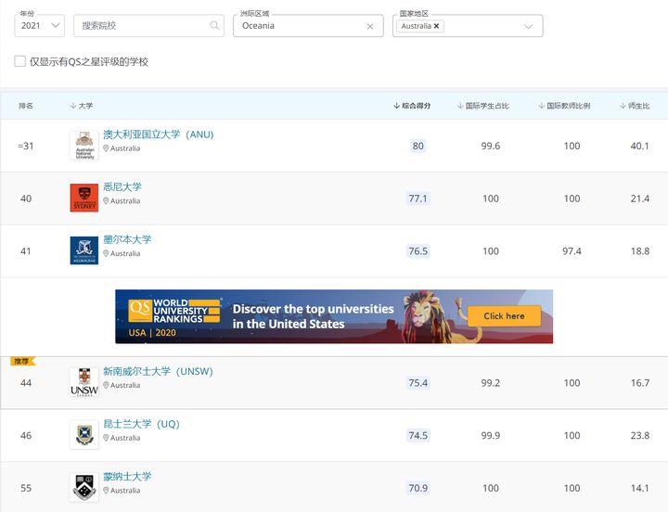Viewport: 668px width, 512px height.
Task: Click the overall score 80 for ANU
Action: (417, 146)
